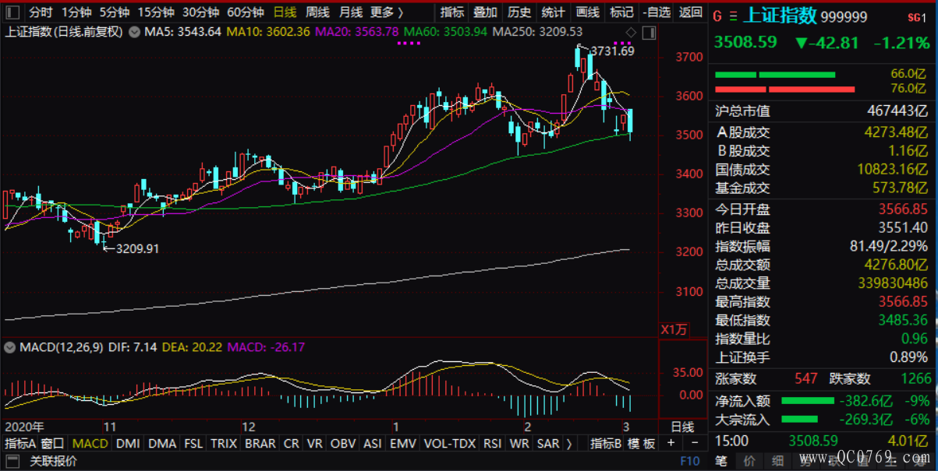Open the three-line list icon beside 上证指数
Screen dimensions: 938x471
[x=734, y=16]
